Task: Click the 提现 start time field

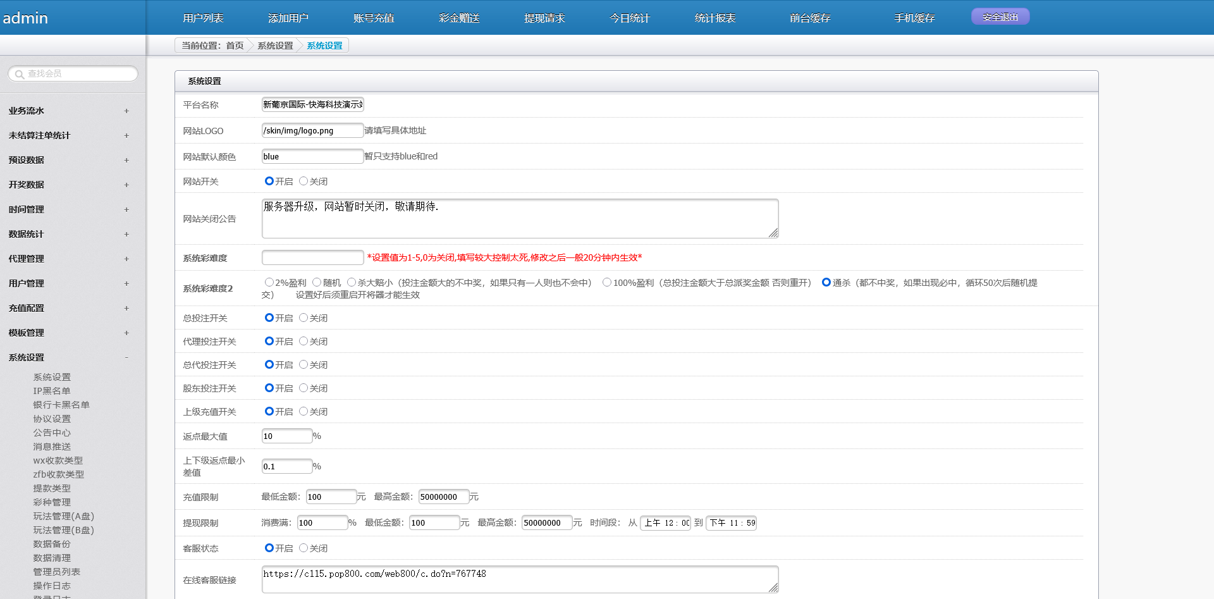Action: point(666,523)
